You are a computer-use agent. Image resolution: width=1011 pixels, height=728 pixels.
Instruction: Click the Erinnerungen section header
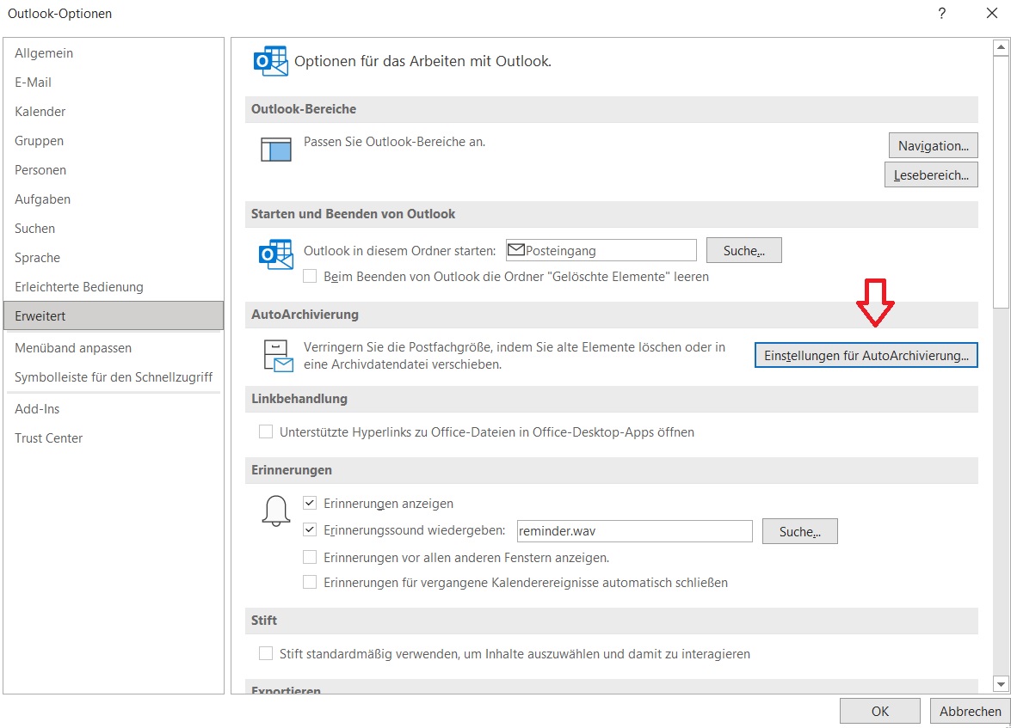(611, 470)
